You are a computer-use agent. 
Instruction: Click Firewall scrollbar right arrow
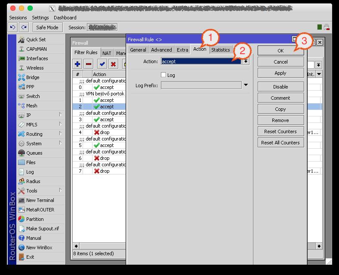[x=319, y=246]
